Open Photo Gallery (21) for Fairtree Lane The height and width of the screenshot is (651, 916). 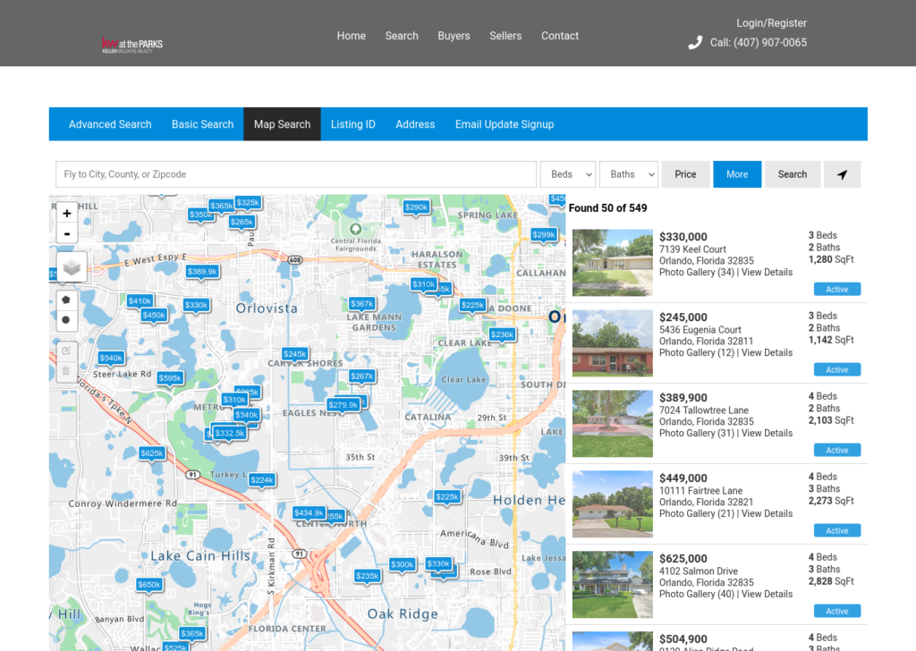pyautogui.click(x=696, y=514)
